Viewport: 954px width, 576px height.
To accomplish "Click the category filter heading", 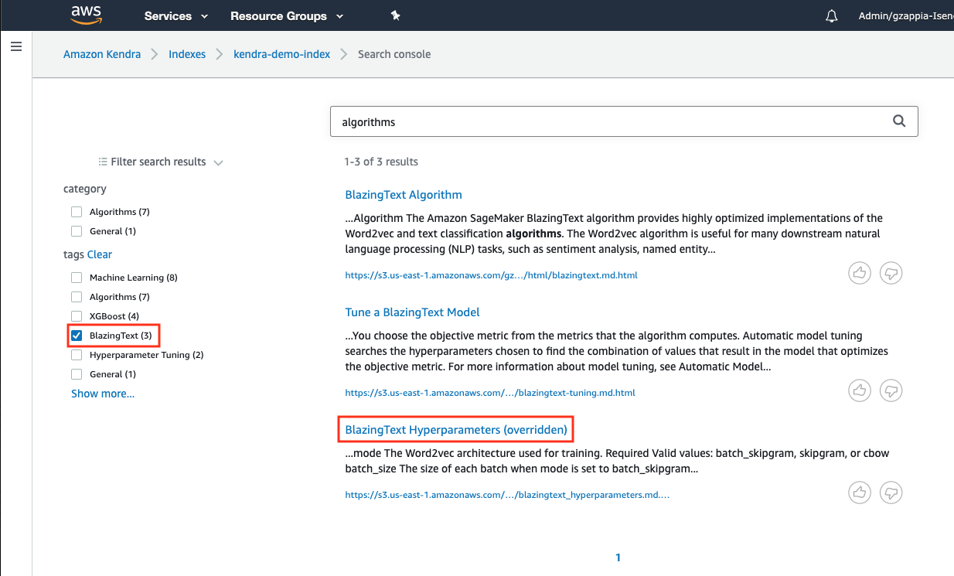I will pos(85,189).
